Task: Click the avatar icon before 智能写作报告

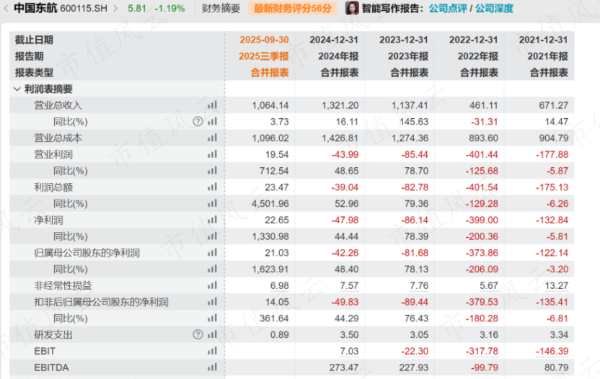Action: click(x=352, y=9)
